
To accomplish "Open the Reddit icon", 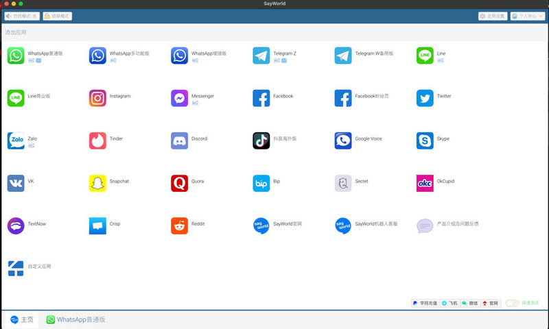I will 179,226.
